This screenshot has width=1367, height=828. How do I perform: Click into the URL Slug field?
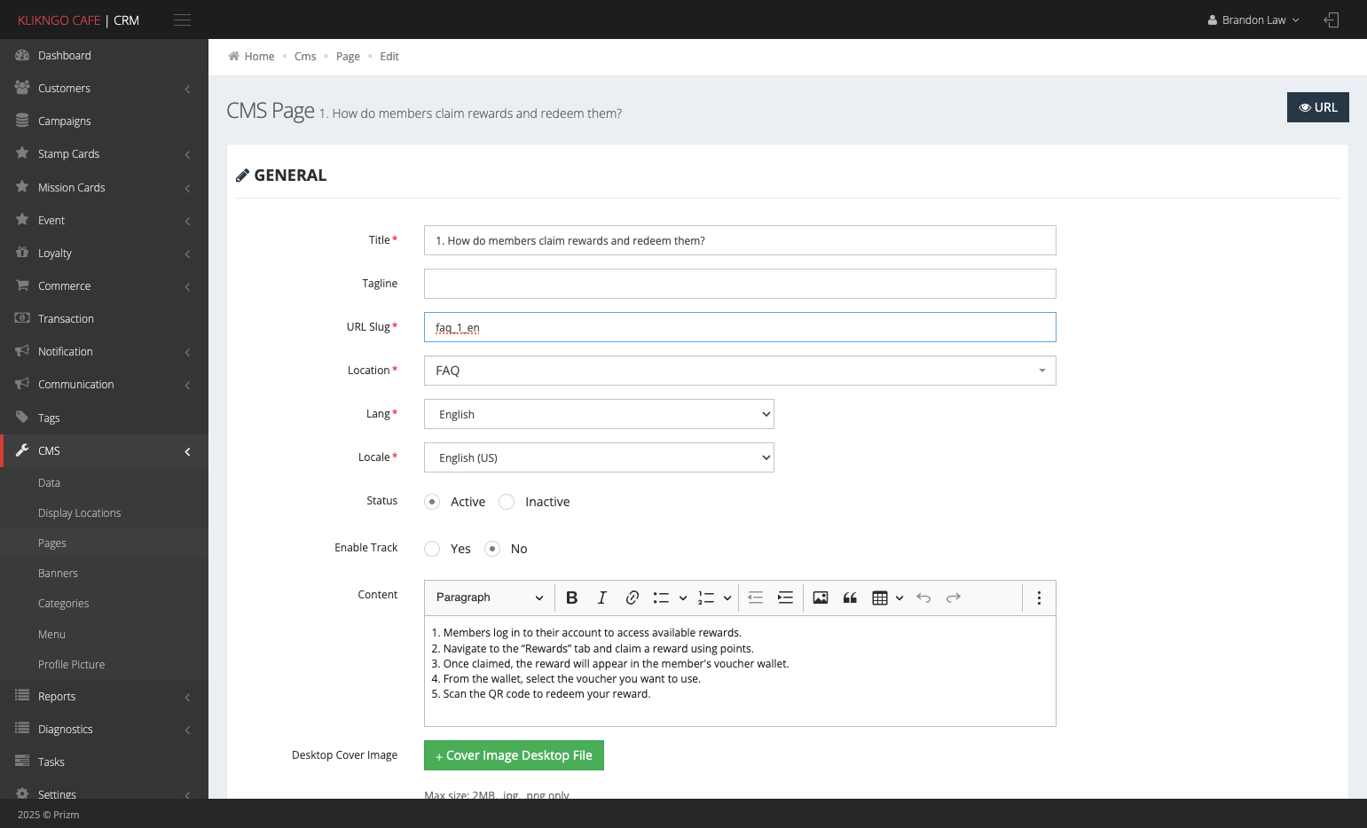coord(740,327)
